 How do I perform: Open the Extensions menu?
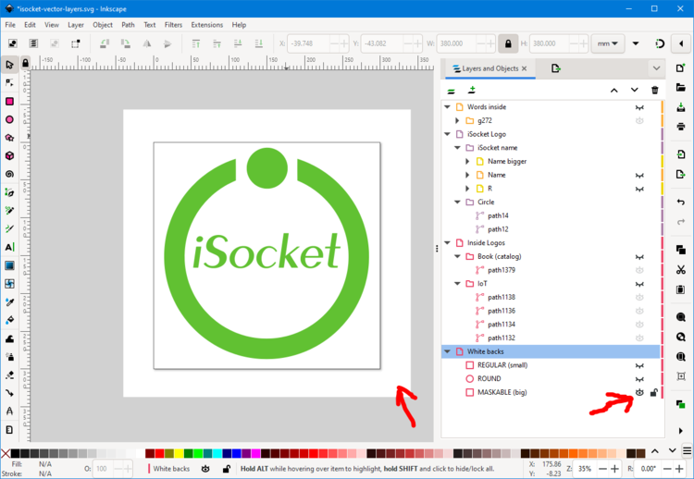206,25
